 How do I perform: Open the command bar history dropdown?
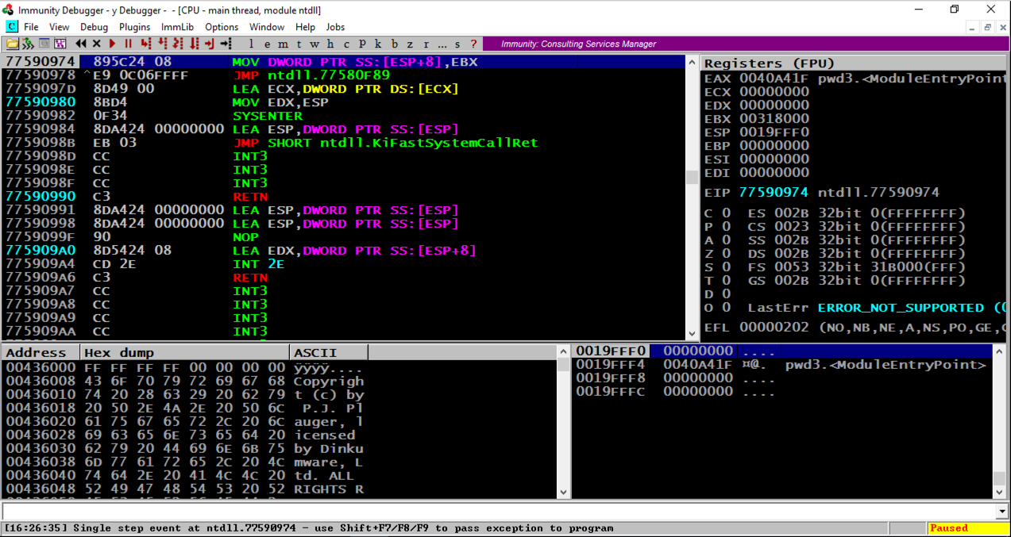pos(1002,512)
